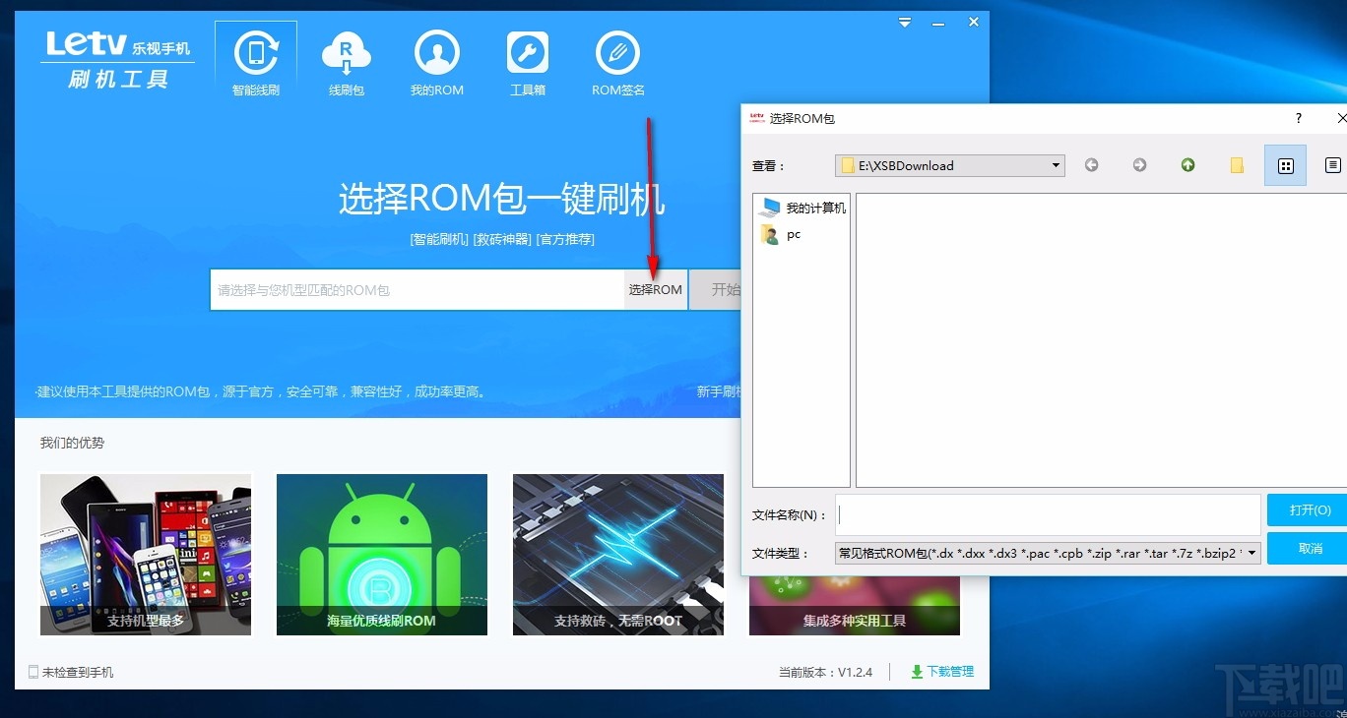Screen dimensions: 1347x718
Task: Expand the XSBDownload folder path dropdown
Action: tap(1055, 165)
